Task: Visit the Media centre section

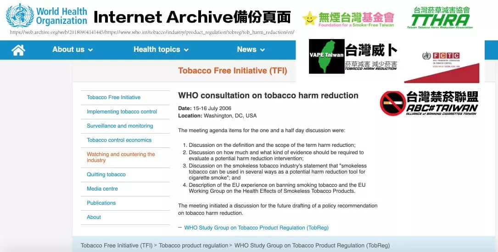Action: [x=102, y=189]
